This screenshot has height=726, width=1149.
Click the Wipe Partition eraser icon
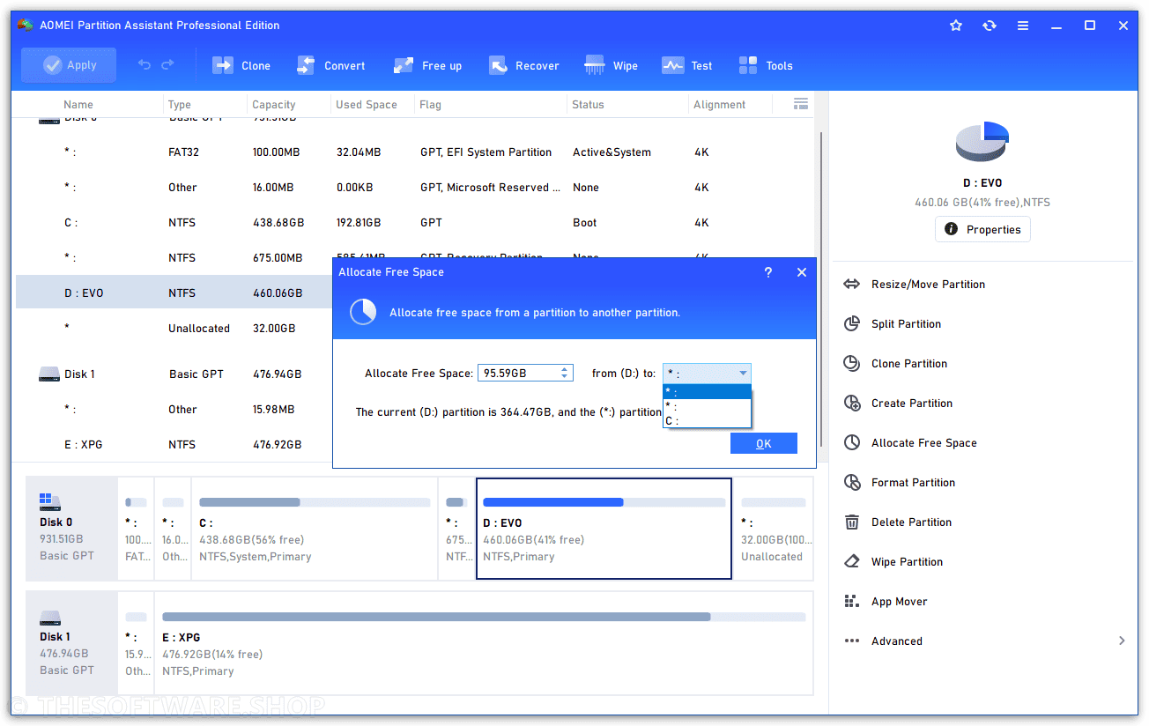[852, 561]
